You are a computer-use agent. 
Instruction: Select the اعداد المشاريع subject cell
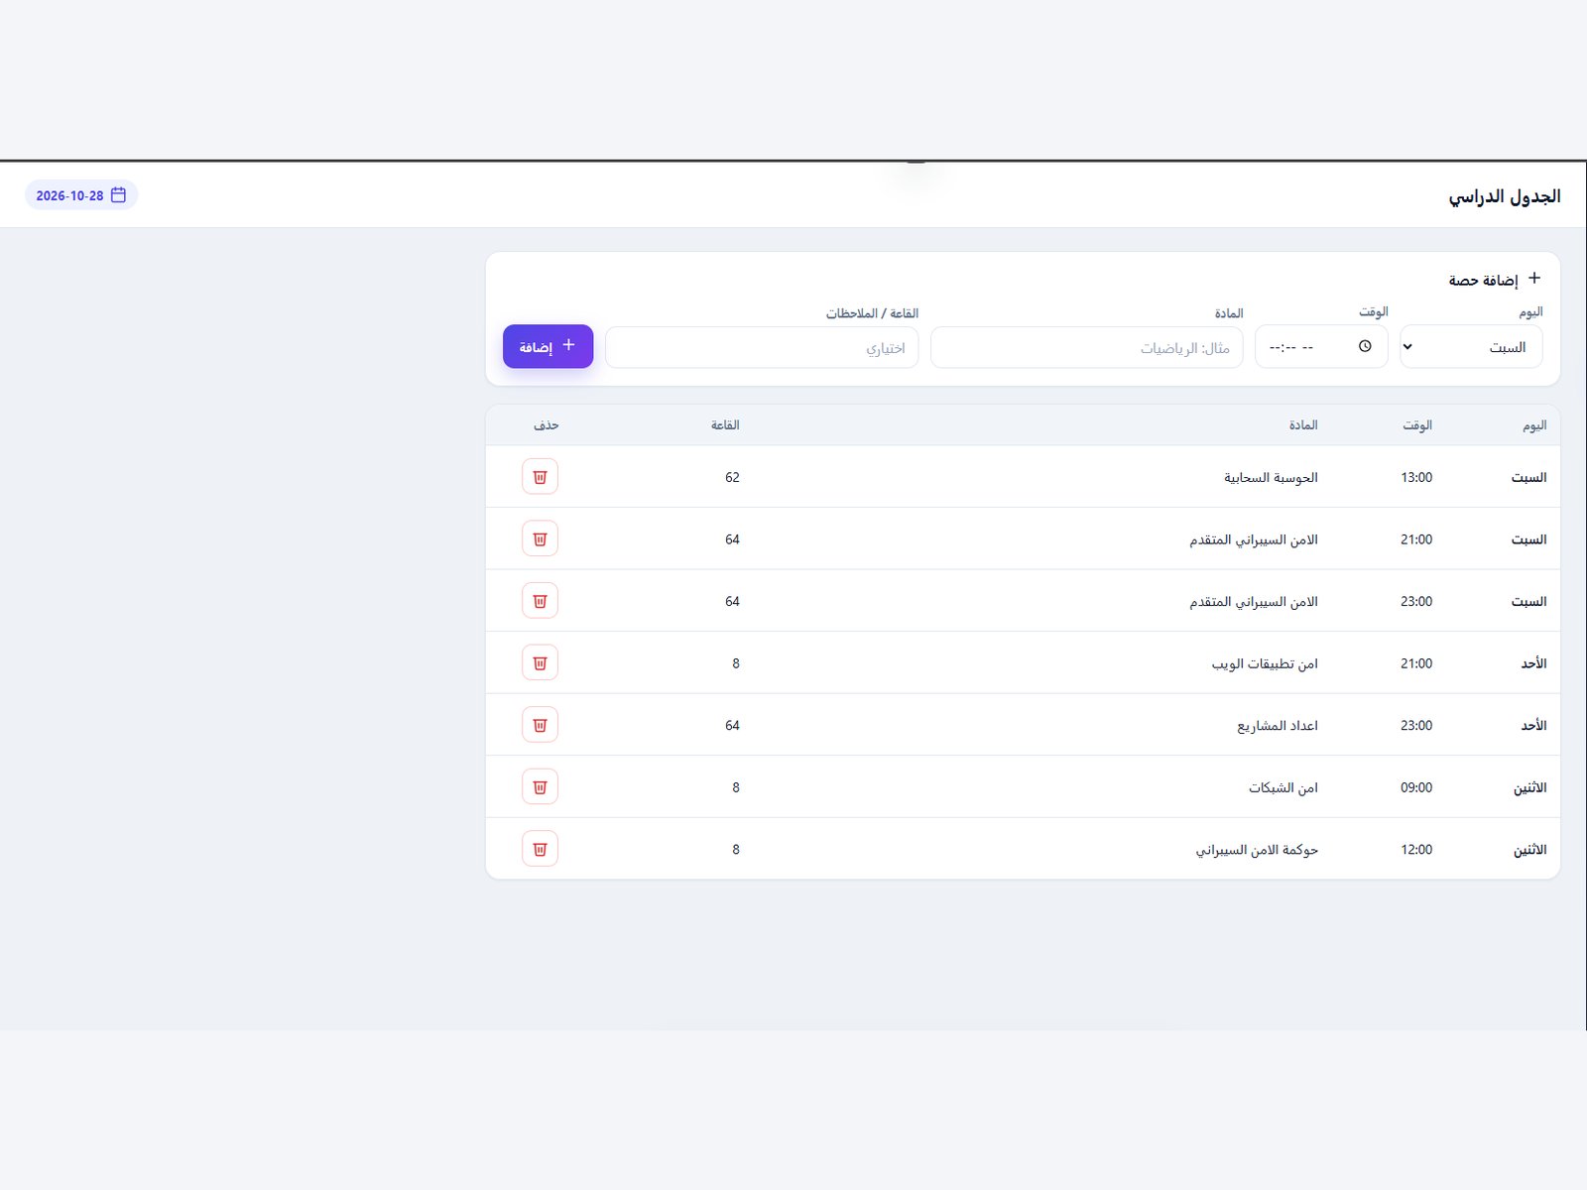pyautogui.click(x=1278, y=726)
